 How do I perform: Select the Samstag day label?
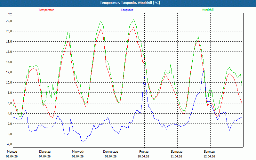pyautogui.click(x=177, y=152)
